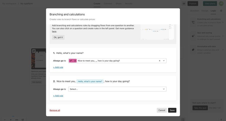Click the 'Hello, what's your name?' recall chip
Screen dimensions: 226x121
click(90, 81)
